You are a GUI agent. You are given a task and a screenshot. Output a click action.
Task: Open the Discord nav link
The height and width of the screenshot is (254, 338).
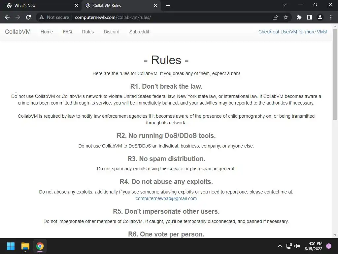coord(112,32)
